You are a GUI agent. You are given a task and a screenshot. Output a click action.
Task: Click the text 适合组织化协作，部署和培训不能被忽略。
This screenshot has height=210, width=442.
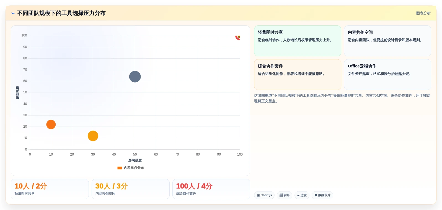291,74
